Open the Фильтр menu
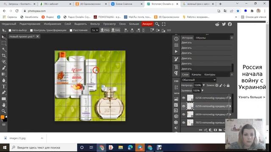The height and width of the screenshot is (152, 271). 95,24
